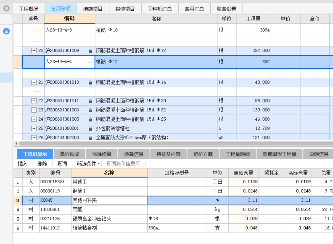Click the 删除 button
Image resolution: width=333 pixels, height=244 pixels.
(x=42, y=164)
